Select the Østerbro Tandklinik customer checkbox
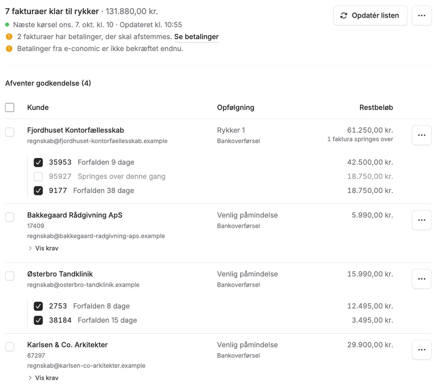The image size is (434, 386). pos(10,276)
